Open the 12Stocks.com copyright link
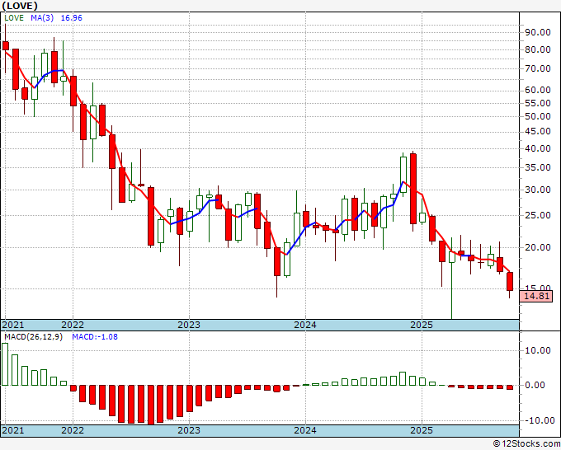Image resolution: width=561 pixels, height=450 pixels. [526, 444]
